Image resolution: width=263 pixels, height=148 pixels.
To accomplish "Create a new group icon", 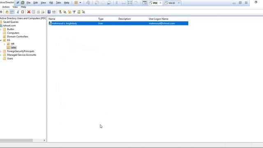I will (x=65, y=12).
